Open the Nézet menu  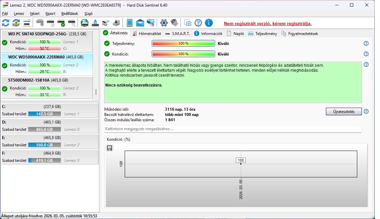pos(35,14)
